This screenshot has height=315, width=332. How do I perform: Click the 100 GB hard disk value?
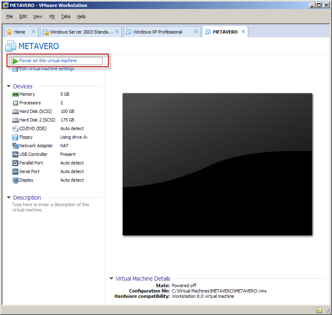pyautogui.click(x=67, y=111)
